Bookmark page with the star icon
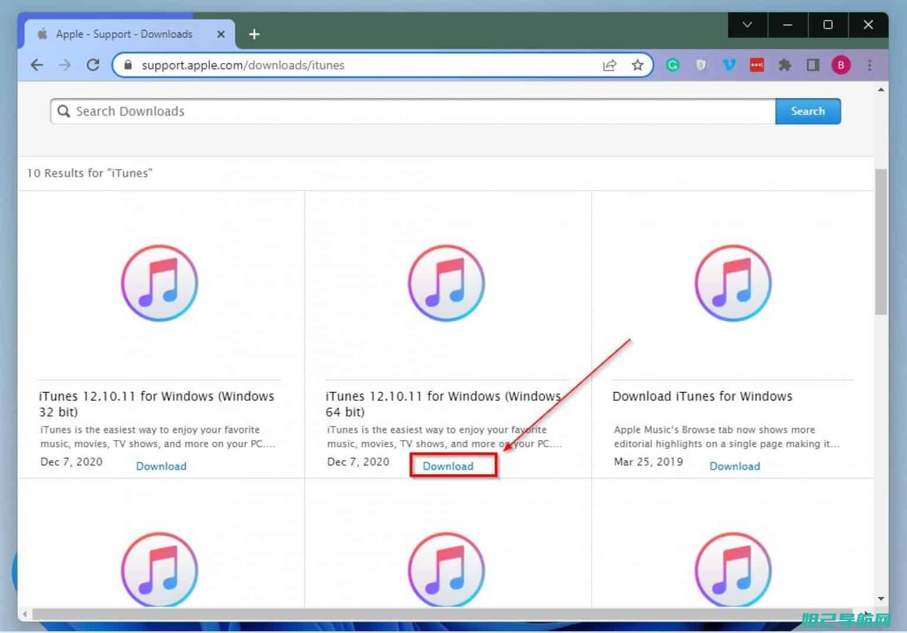 637,65
